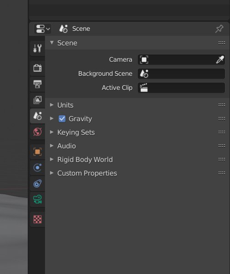This screenshot has width=230, height=274.
Task: Click the Custom Properties drag grip
Action: click(222, 173)
